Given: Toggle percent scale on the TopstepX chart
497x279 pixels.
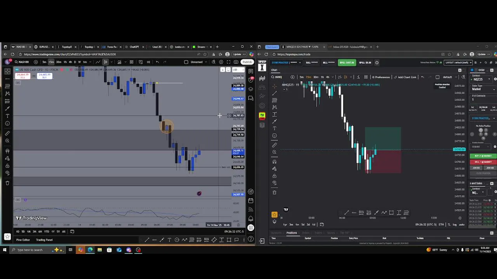Looking at the screenshot, I should (449, 225).
